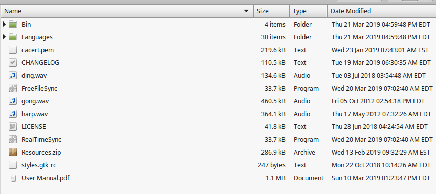
Task: Click the 4 items size cell
Action: coord(275,25)
